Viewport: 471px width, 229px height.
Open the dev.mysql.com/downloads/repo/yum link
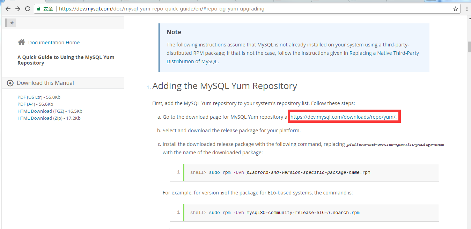pos(343,117)
